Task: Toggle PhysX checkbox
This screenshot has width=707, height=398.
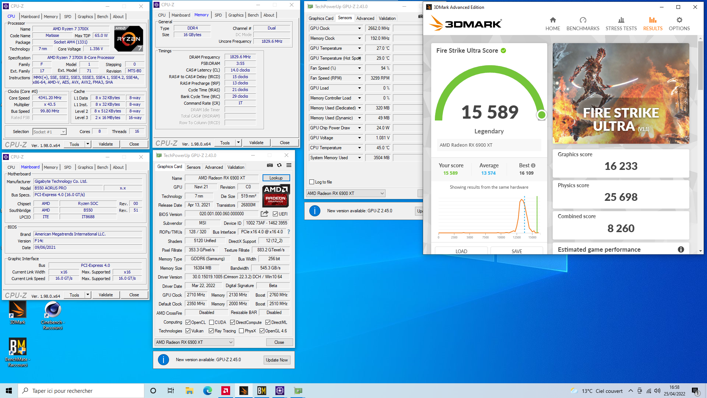Action: [x=241, y=331]
